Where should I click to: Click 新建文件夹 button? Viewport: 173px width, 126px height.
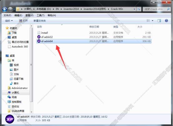pyautogui.click(x=39, y=21)
